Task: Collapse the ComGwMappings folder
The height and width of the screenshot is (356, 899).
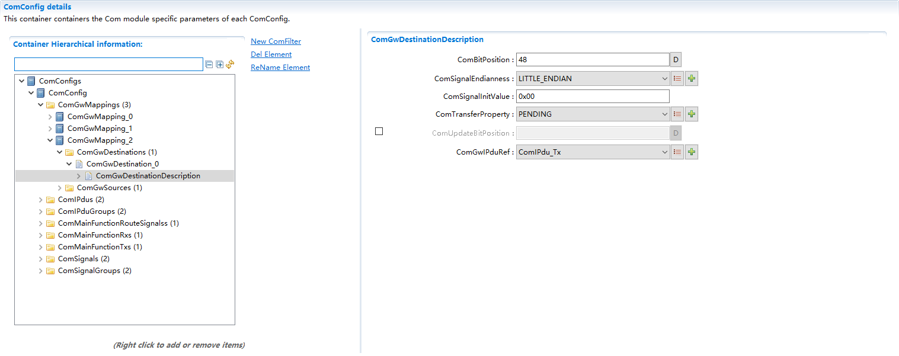Action: coord(41,105)
